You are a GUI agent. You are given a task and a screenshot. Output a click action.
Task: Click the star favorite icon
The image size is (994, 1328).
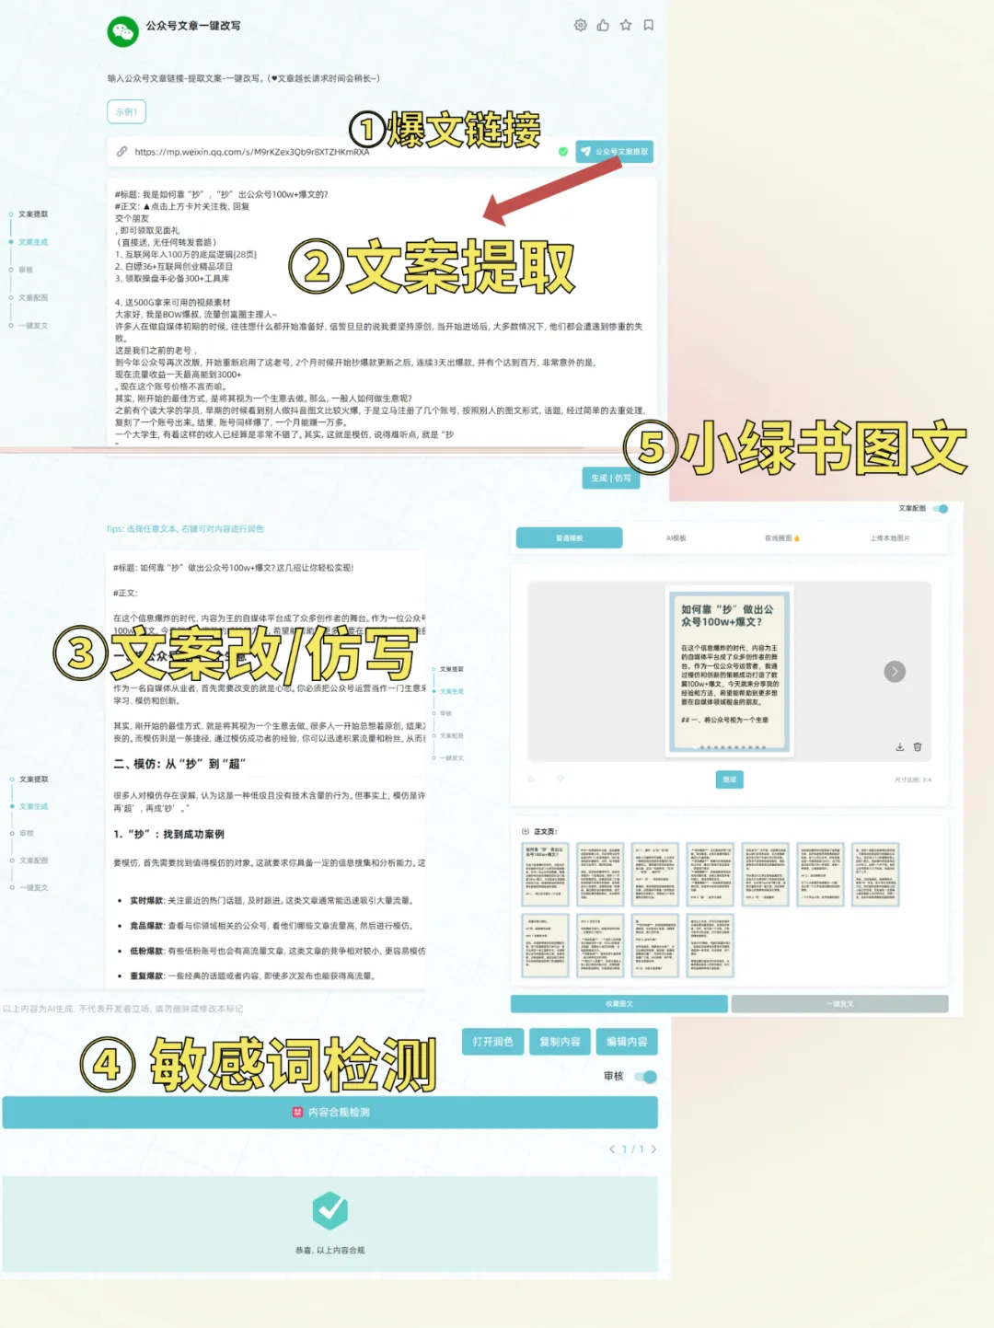click(625, 26)
